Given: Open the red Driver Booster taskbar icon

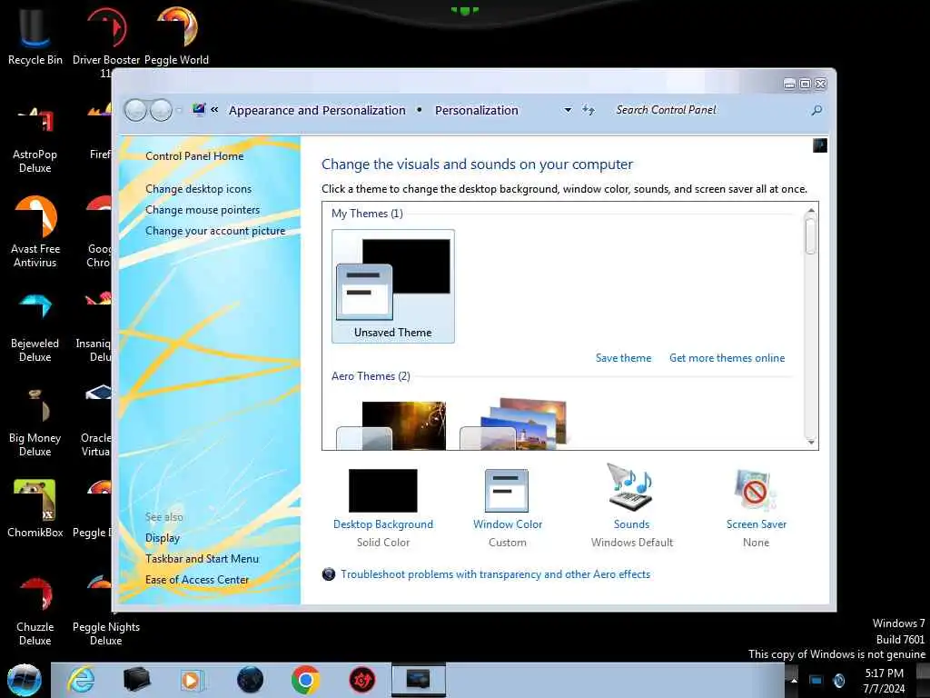Looking at the screenshot, I should pyautogui.click(x=361, y=680).
